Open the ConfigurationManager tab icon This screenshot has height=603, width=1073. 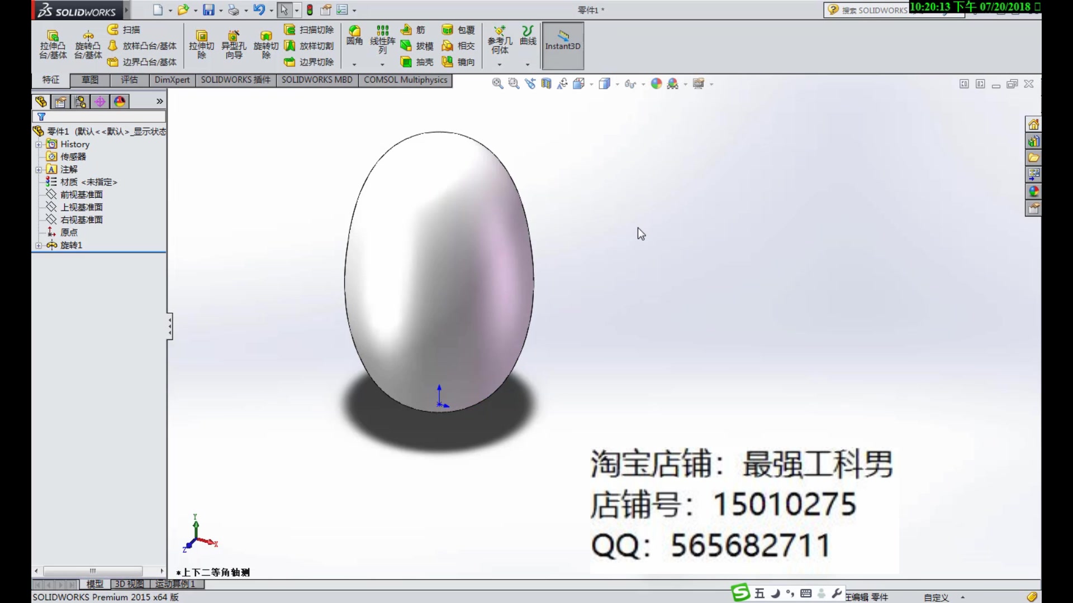point(80,102)
